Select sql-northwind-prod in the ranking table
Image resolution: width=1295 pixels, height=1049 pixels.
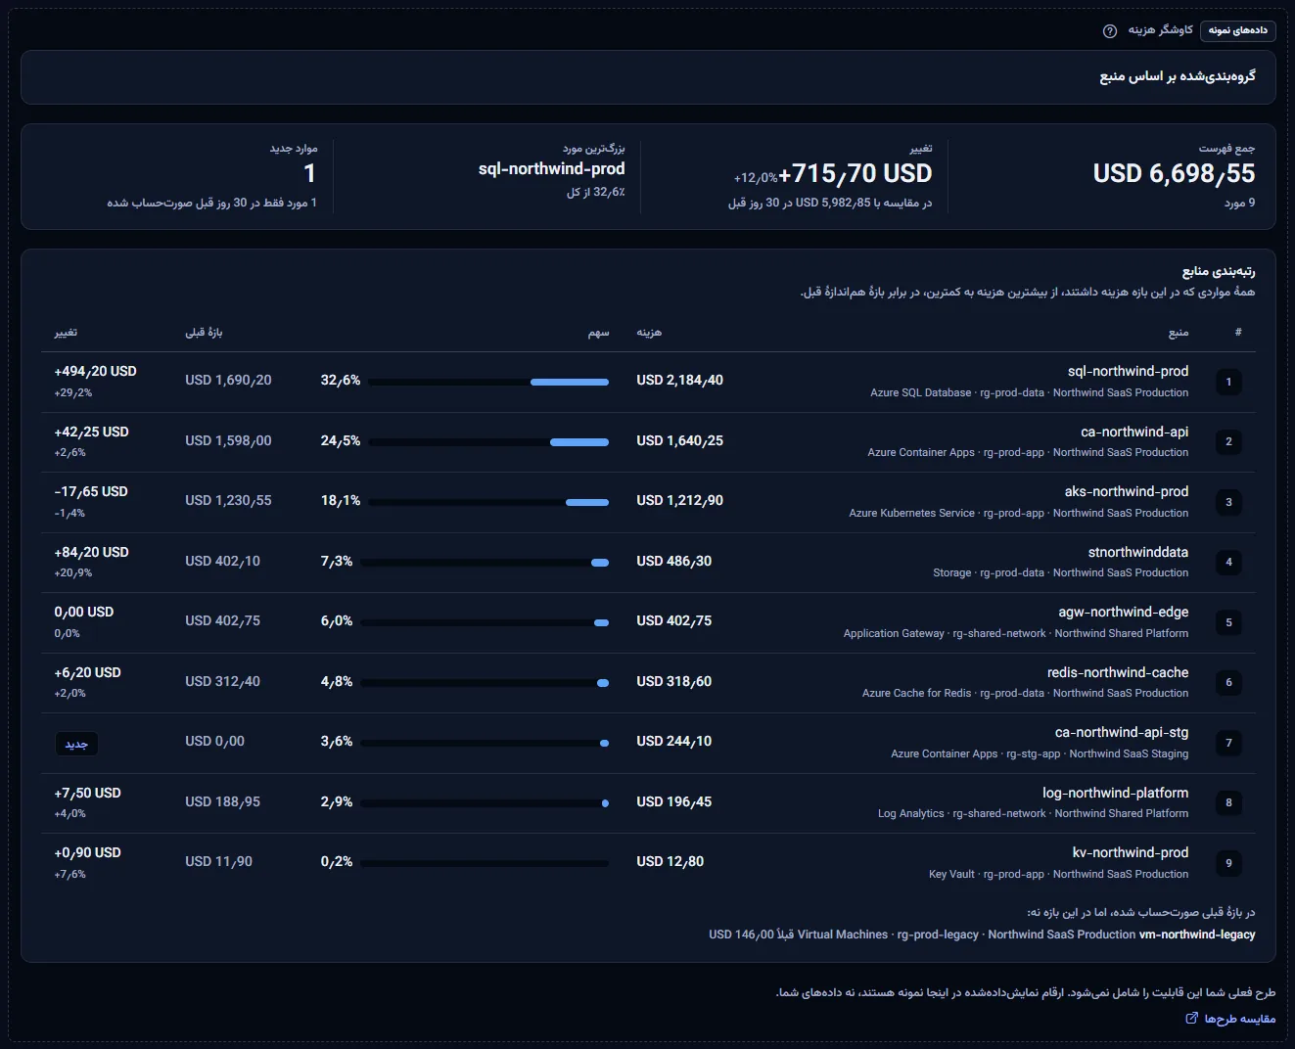pyautogui.click(x=1128, y=371)
